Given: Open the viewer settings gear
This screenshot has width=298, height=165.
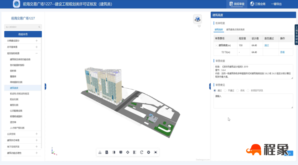Looking at the screenshot, I should [x=148, y=152].
